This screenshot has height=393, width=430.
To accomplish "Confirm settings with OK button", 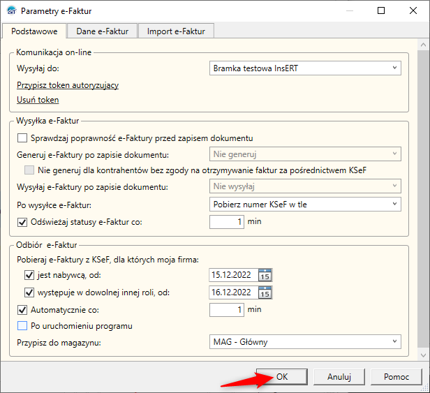I will tap(281, 376).
